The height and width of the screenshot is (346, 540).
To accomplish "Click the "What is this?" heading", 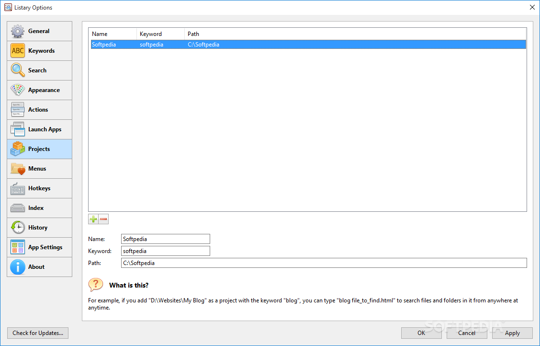I will click(x=129, y=285).
